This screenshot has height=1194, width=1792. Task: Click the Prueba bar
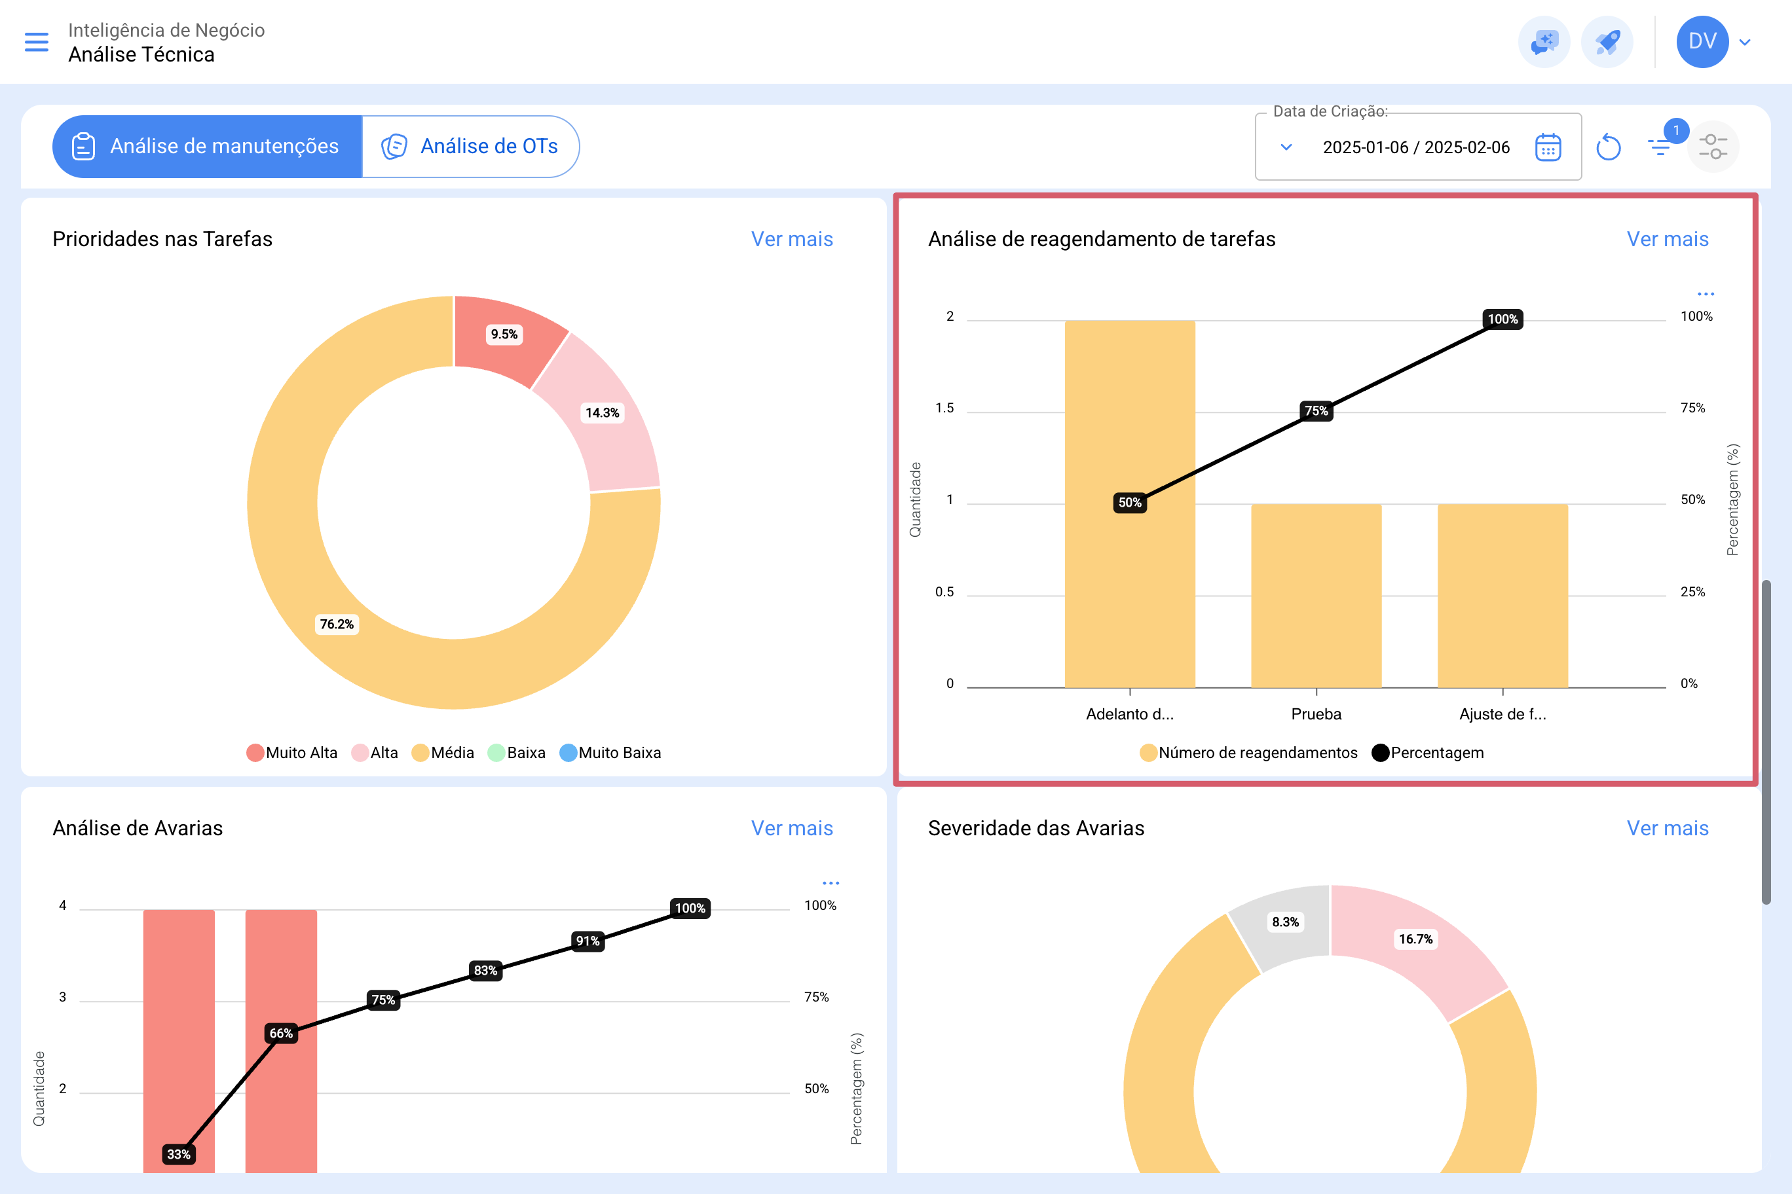tap(1316, 596)
